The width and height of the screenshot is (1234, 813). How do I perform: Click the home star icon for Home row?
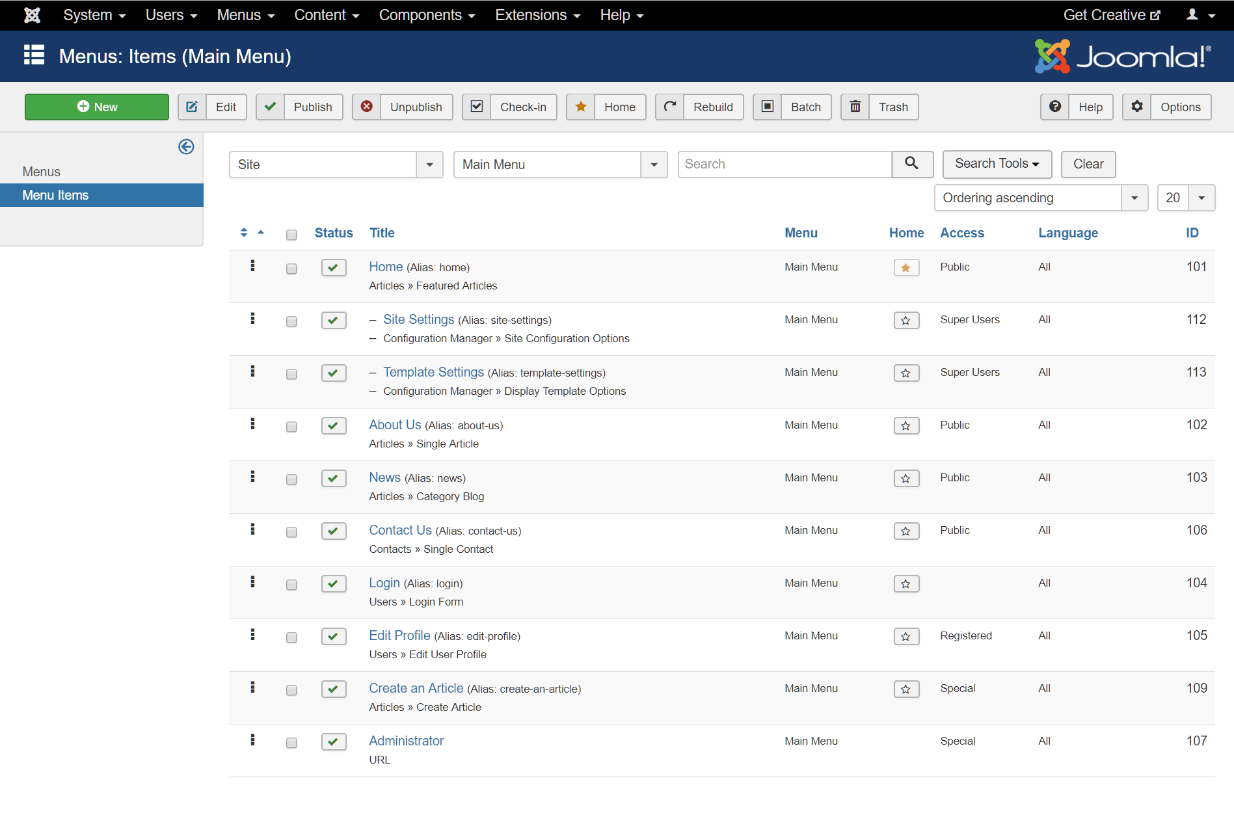(906, 267)
